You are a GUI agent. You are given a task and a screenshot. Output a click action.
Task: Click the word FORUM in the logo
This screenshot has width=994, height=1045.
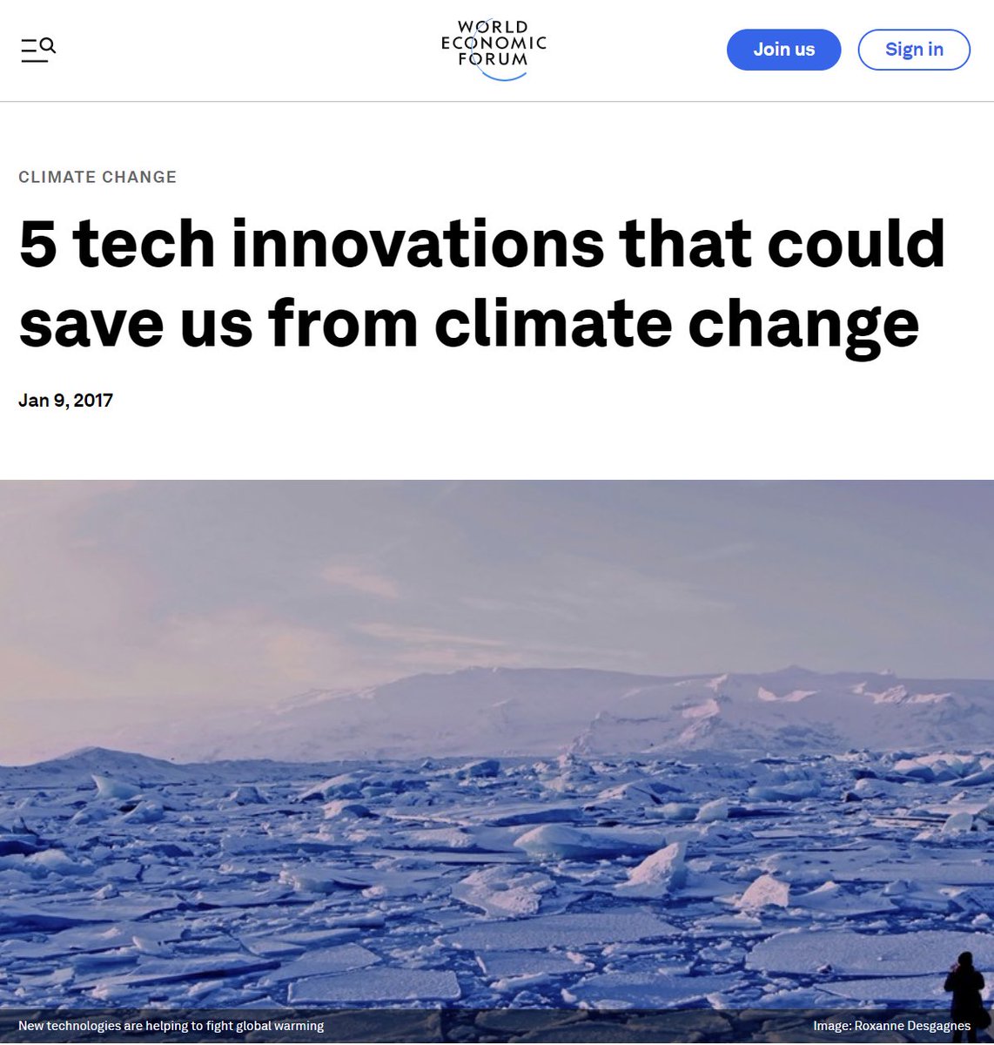(x=494, y=59)
